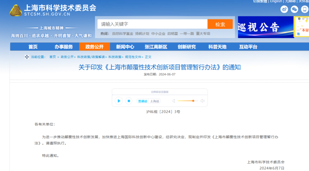
Task: Click the orange 检索 search button
Action: tap(220, 24)
